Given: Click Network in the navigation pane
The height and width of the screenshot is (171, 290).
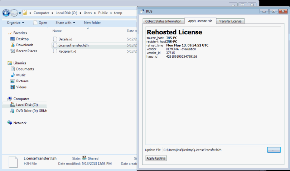Looking at the screenshot, I should coord(20,123).
